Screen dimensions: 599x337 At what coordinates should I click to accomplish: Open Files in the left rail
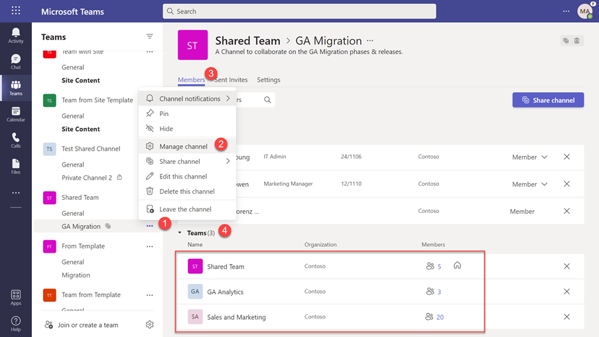tap(16, 167)
